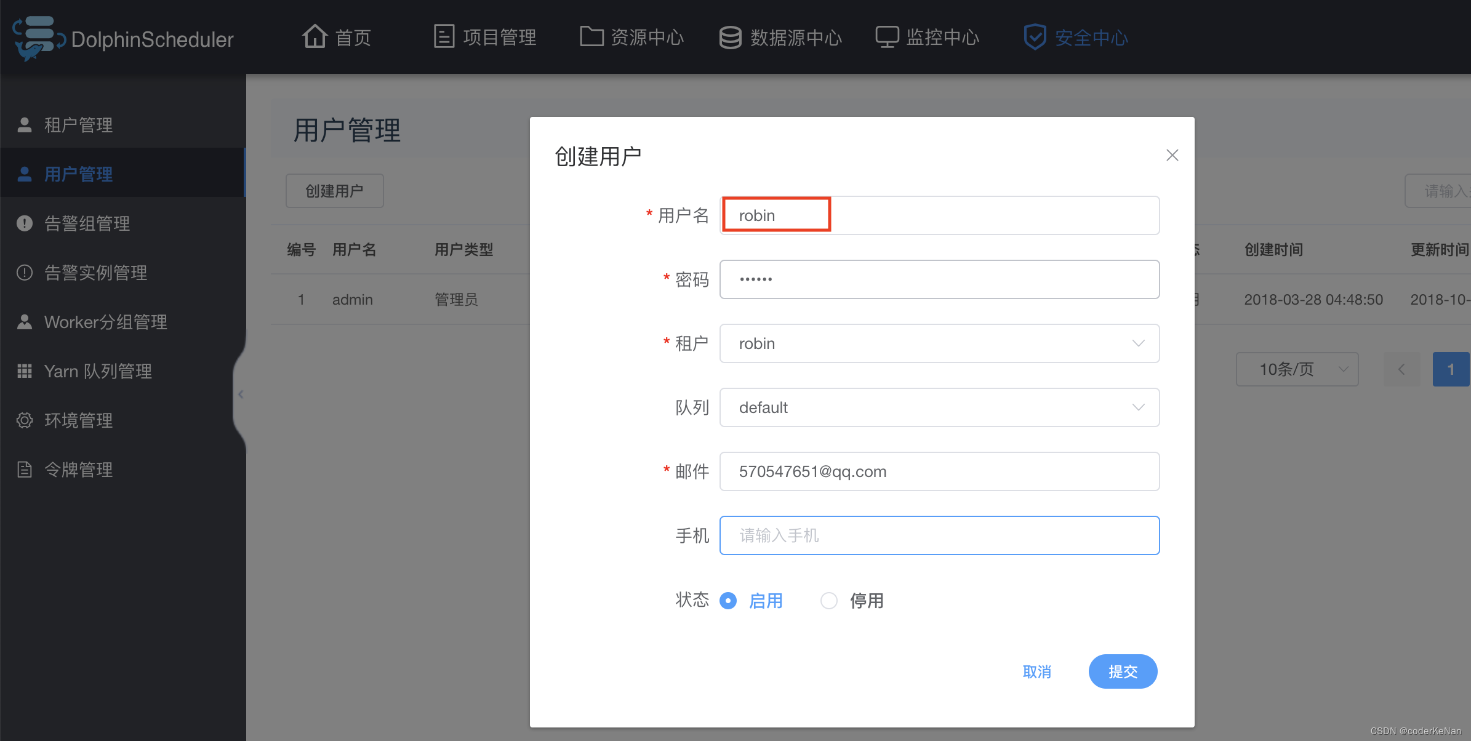Click the alert icon for 告警组管理

click(25, 223)
